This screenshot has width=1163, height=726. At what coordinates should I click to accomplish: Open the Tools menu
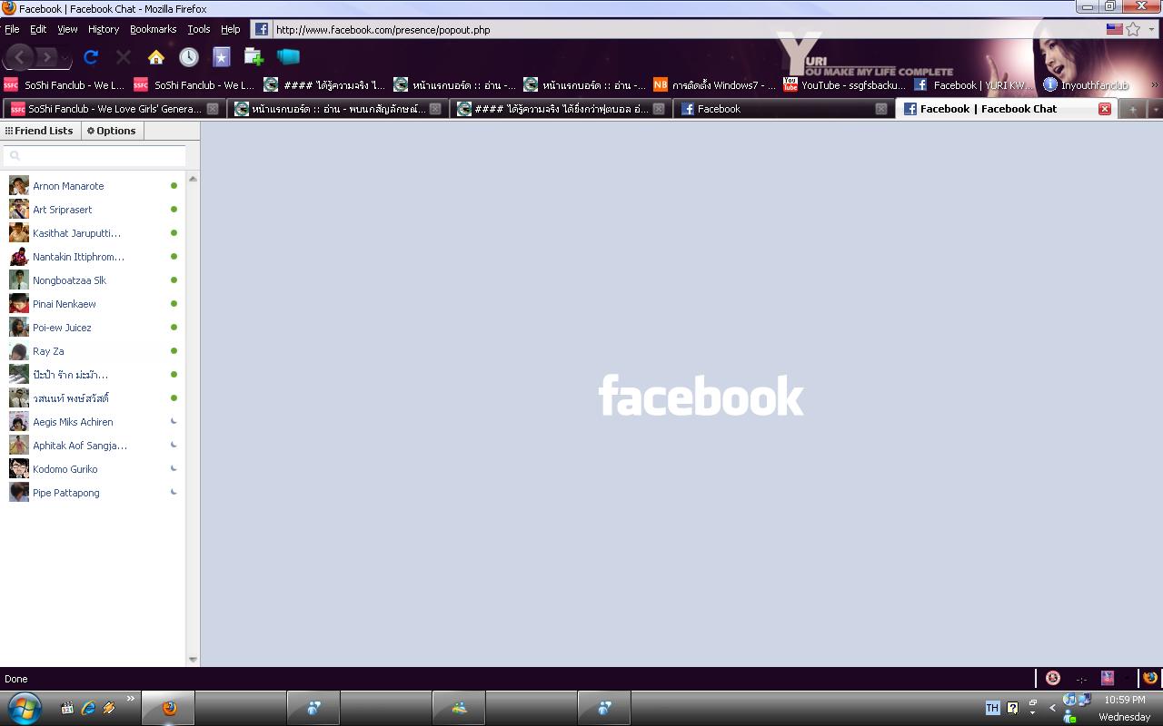198,29
